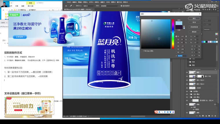Click the create new layer icon
This screenshot has height=124, width=220.
click(x=212, y=116)
